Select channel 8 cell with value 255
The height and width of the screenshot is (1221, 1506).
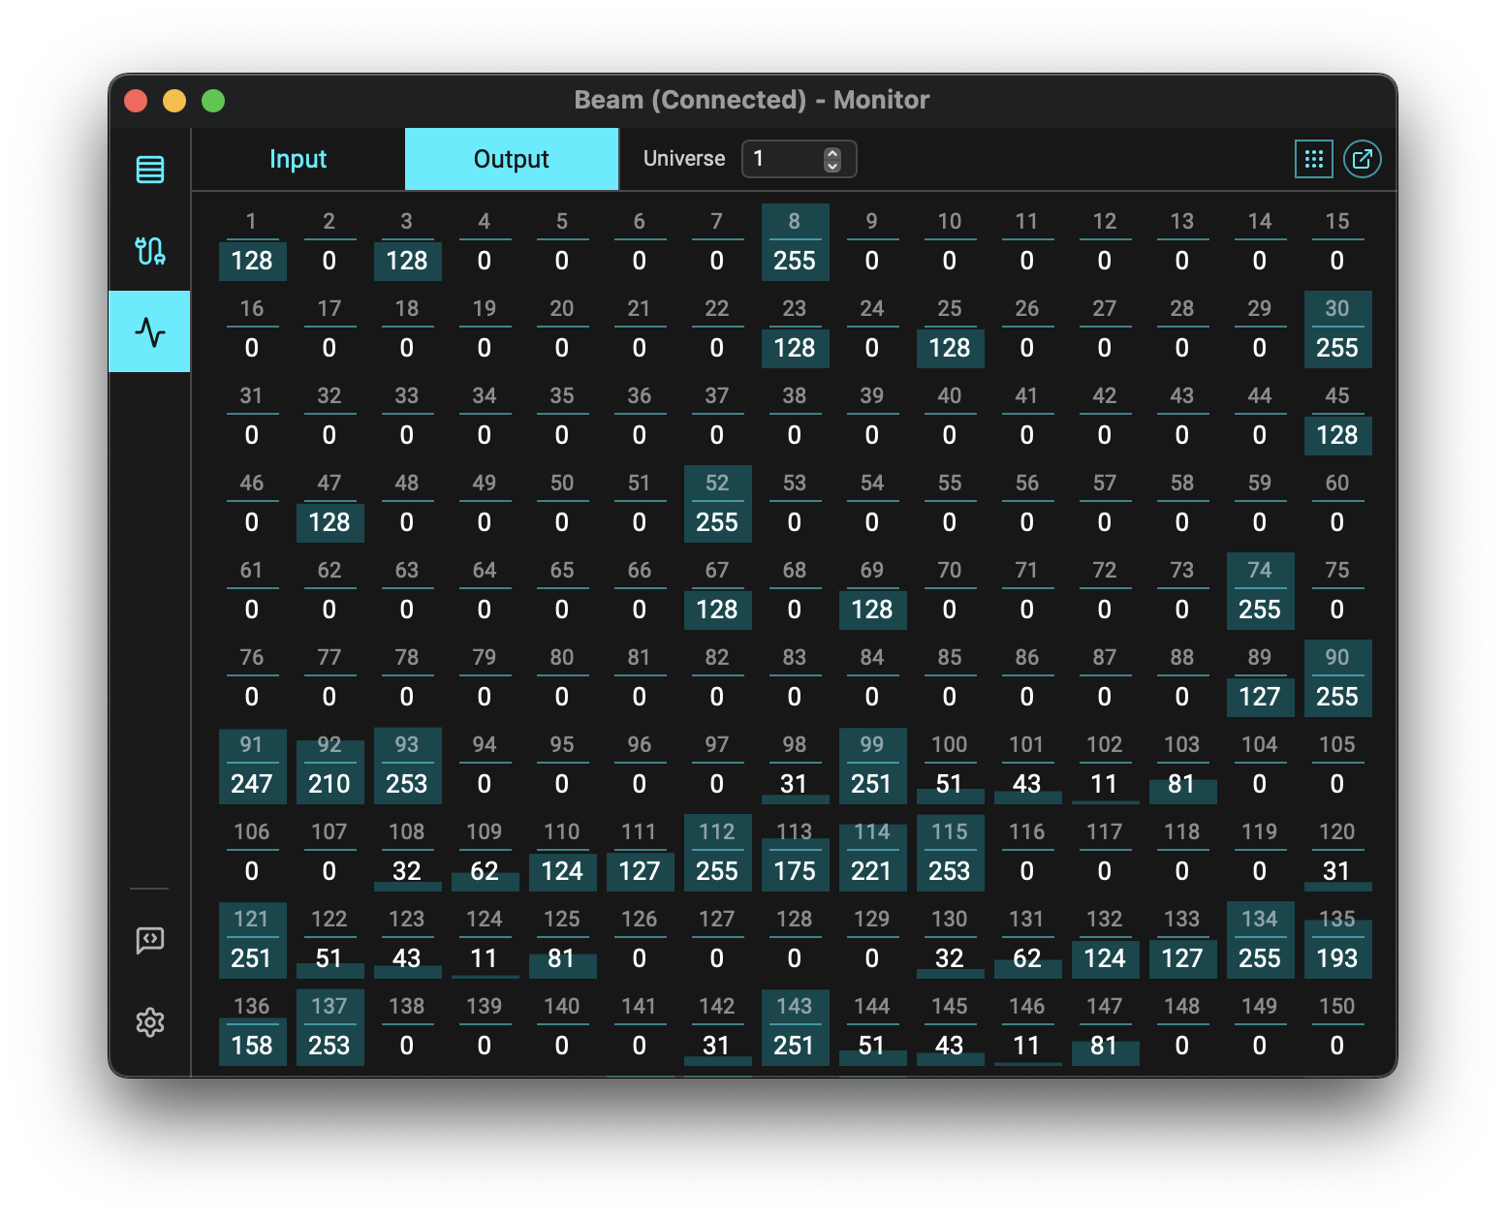795,242
